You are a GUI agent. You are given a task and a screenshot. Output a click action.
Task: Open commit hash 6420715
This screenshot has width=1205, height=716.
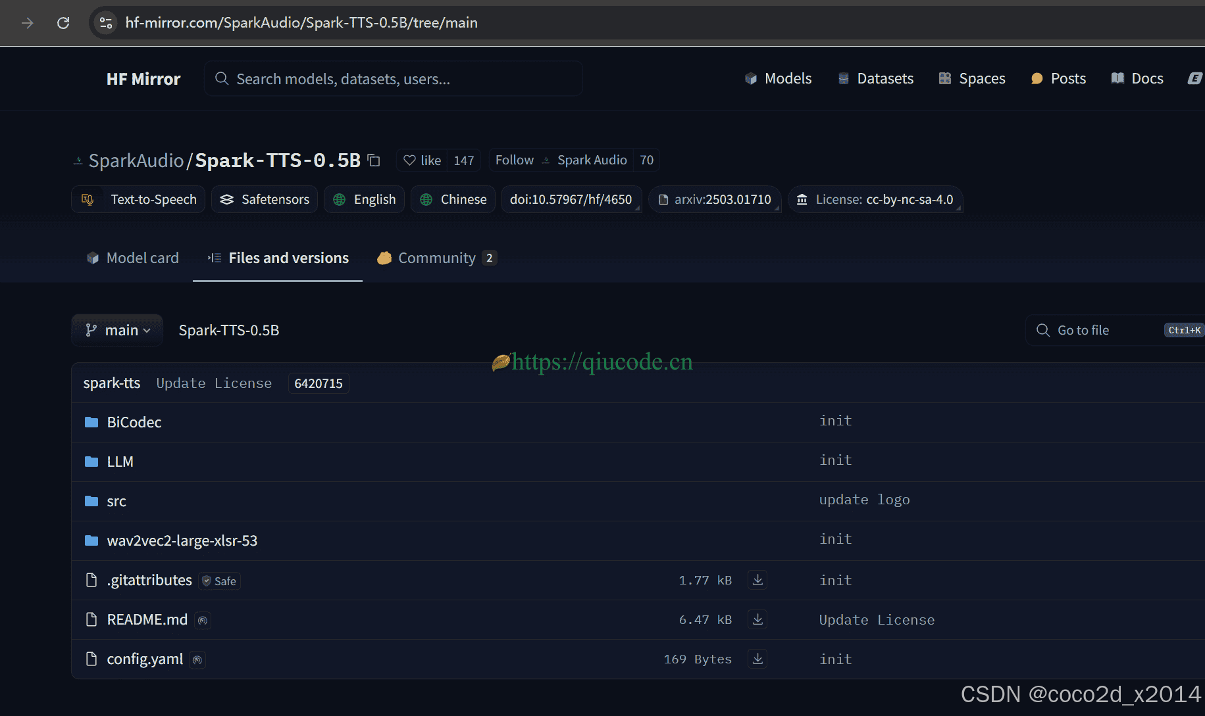click(319, 383)
